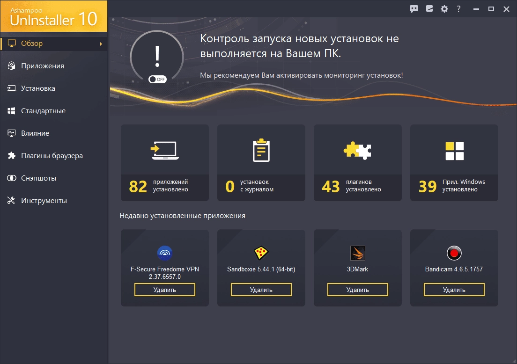
Task: Click the yellow puzzle pieces icon above 43
Action: pos(357,151)
